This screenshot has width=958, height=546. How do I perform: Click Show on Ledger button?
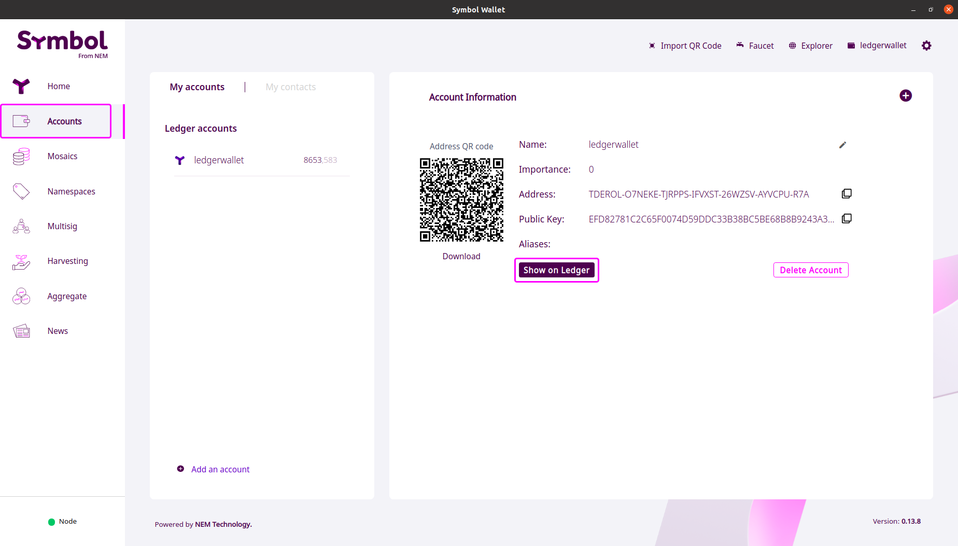(556, 270)
